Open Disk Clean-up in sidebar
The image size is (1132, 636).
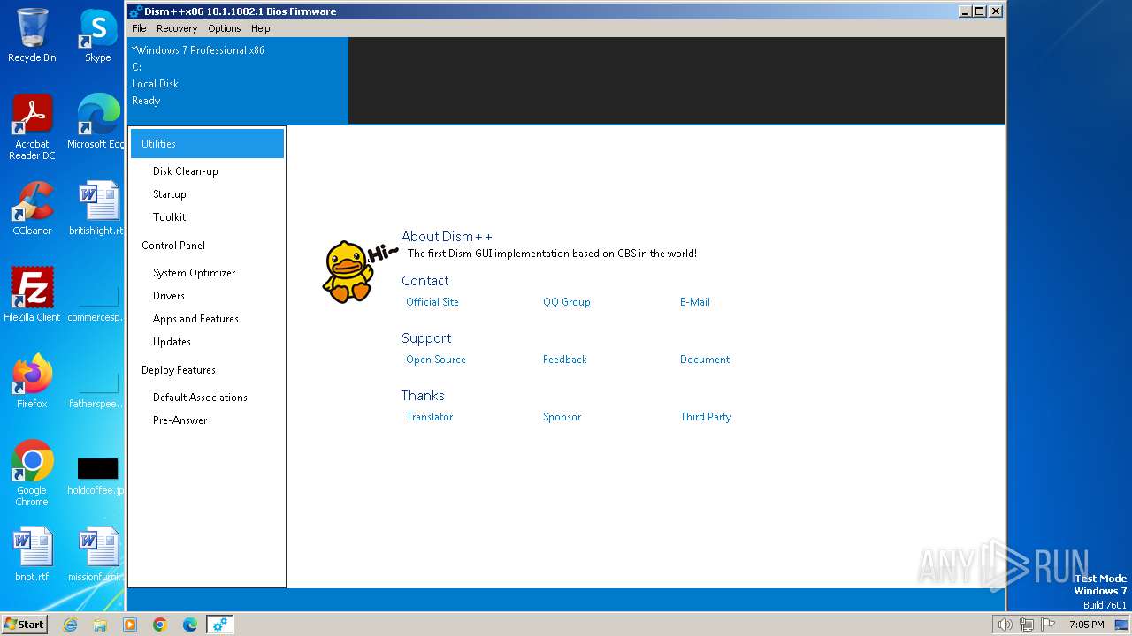(x=185, y=171)
